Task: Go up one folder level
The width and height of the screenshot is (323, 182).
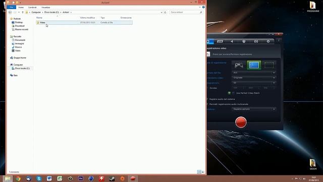Action: [x=23, y=12]
